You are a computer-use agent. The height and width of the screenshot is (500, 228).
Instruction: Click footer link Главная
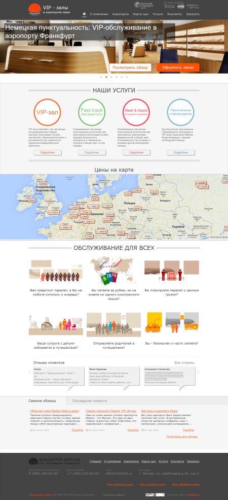(x=95, y=461)
